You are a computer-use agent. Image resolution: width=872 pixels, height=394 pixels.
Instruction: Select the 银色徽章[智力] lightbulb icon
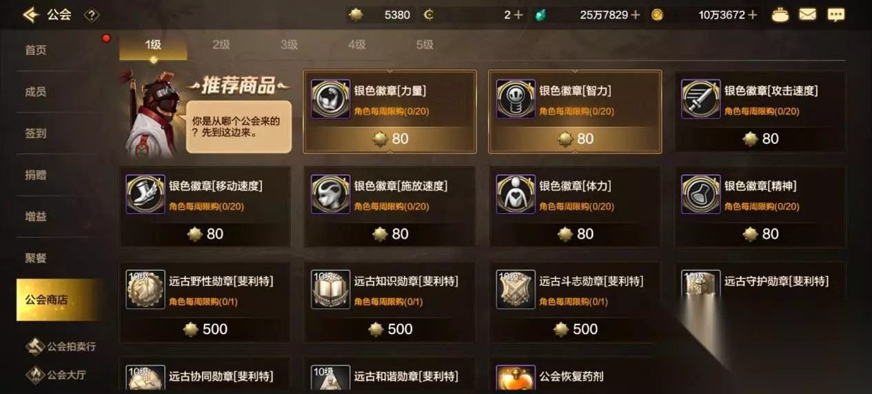(516, 99)
